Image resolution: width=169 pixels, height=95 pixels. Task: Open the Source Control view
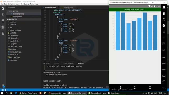coord(3,21)
